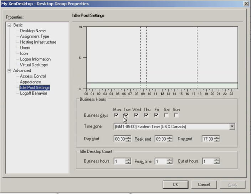Collapse the Basic tree node
This screenshot has height=194, width=251.
[x=10, y=25]
